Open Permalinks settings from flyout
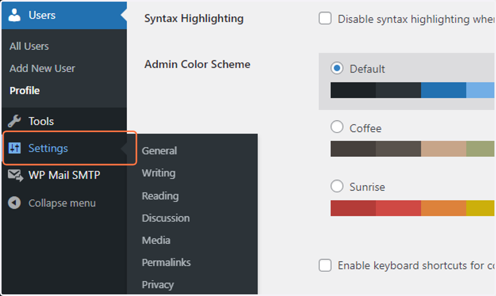The image size is (496, 296). tap(166, 262)
